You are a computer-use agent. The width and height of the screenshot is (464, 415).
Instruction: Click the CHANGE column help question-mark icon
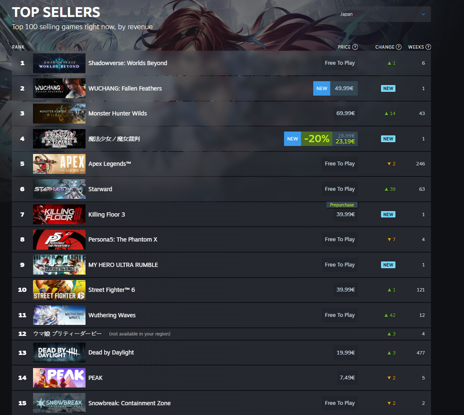pyautogui.click(x=399, y=47)
